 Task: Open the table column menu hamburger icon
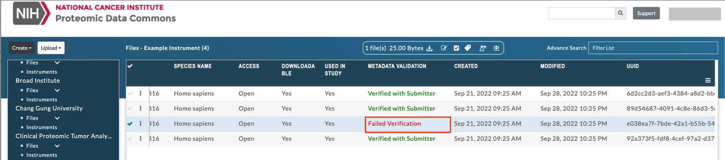[708, 80]
